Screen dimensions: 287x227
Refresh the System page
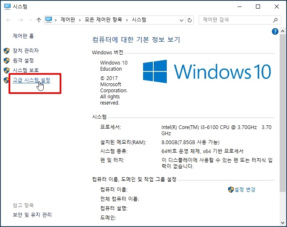point(190,20)
